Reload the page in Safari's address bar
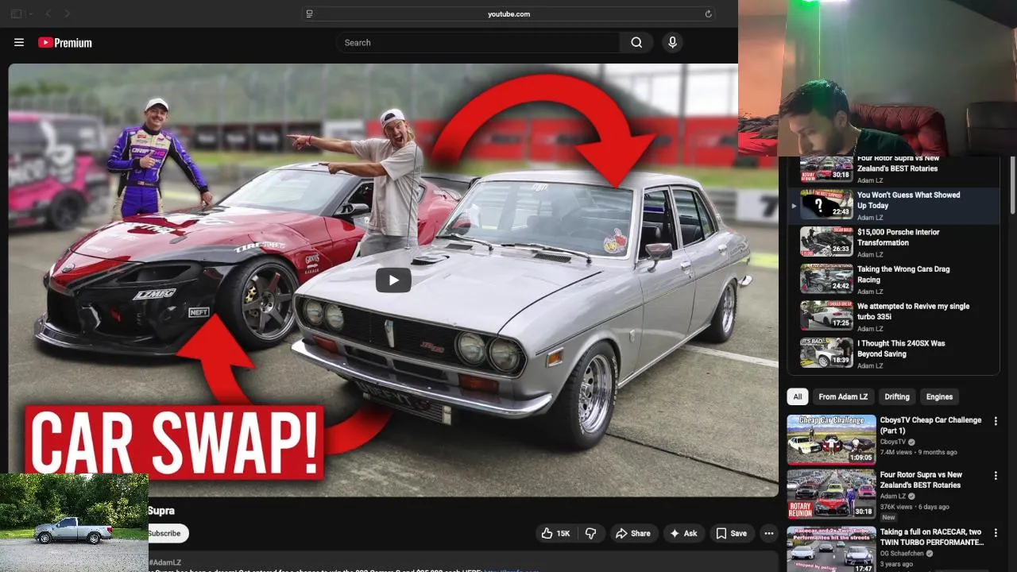This screenshot has height=572, width=1017. (708, 14)
